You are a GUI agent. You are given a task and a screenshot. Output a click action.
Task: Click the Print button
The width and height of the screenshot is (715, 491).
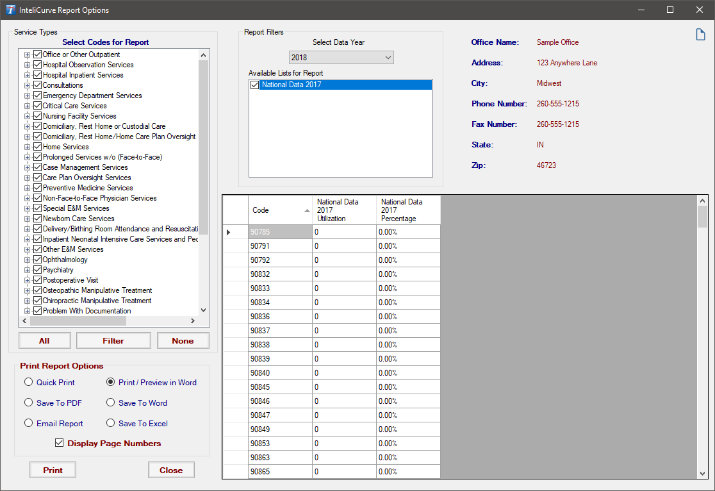[53, 470]
